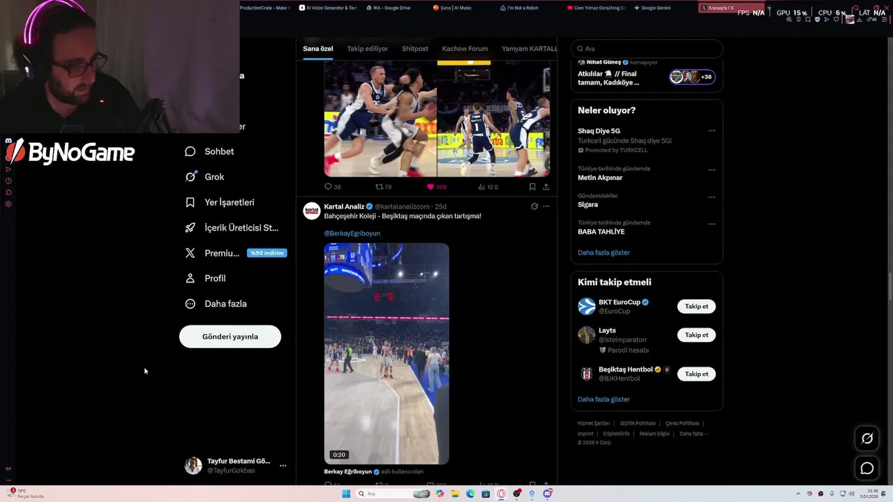This screenshot has width=893, height=502.
Task: Open the Profil person icon
Action: point(190,278)
